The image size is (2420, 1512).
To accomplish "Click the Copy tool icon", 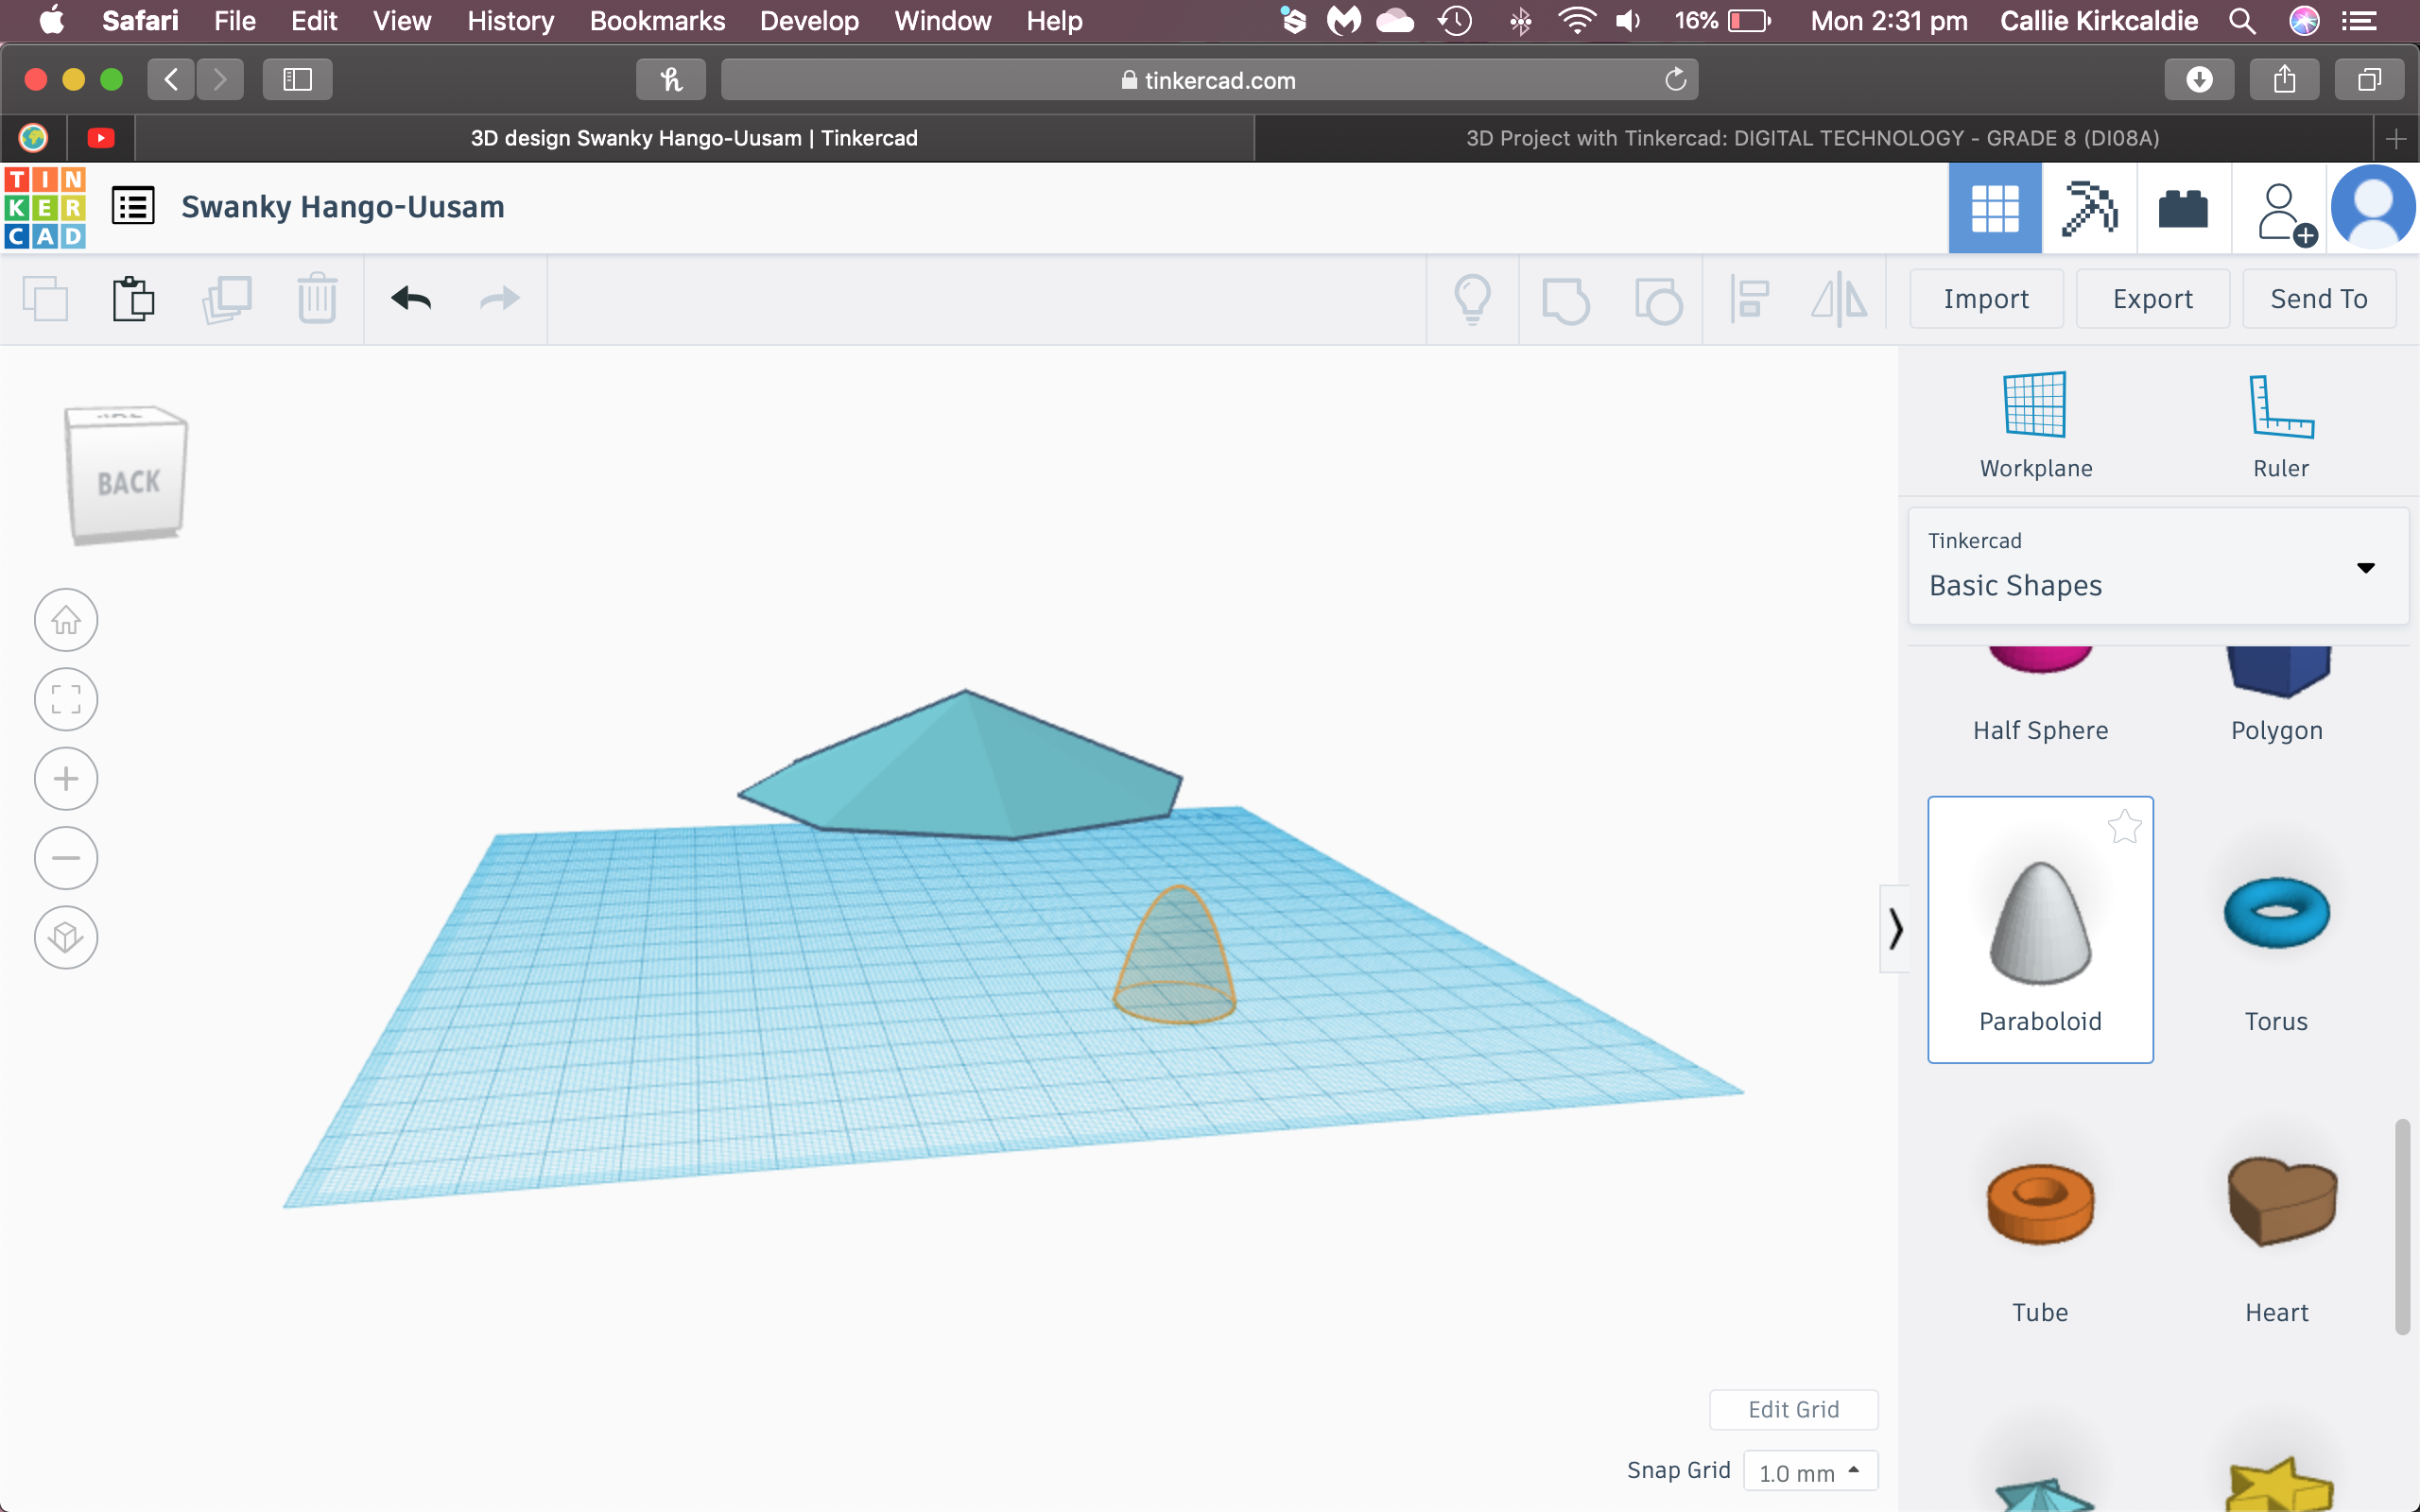I will point(45,298).
